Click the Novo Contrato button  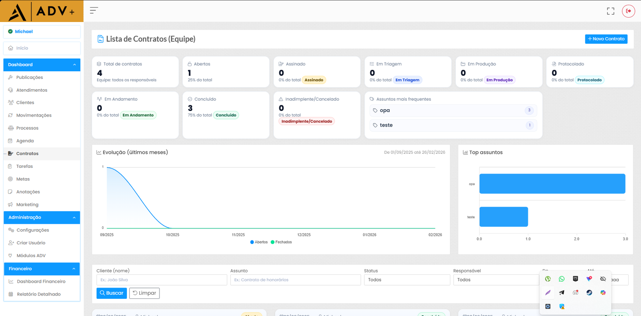(606, 39)
